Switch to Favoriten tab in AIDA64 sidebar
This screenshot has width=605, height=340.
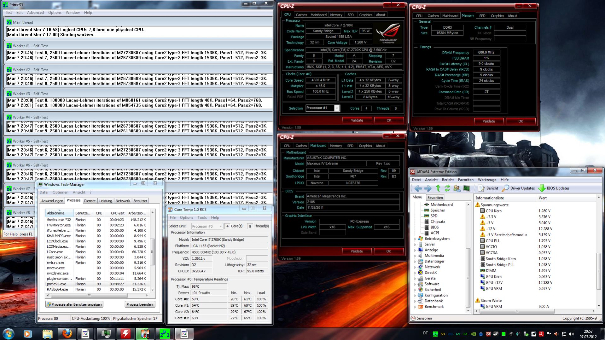coord(435,198)
